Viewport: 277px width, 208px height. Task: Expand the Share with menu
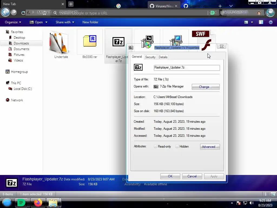click(x=65, y=22)
